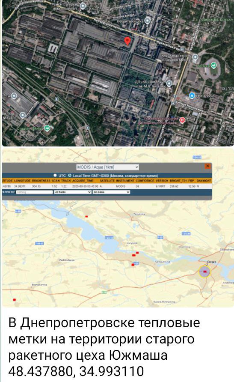Screen dimensions: 234x382
Task: Click the Filter By text input
Action: [x=34, y=192]
